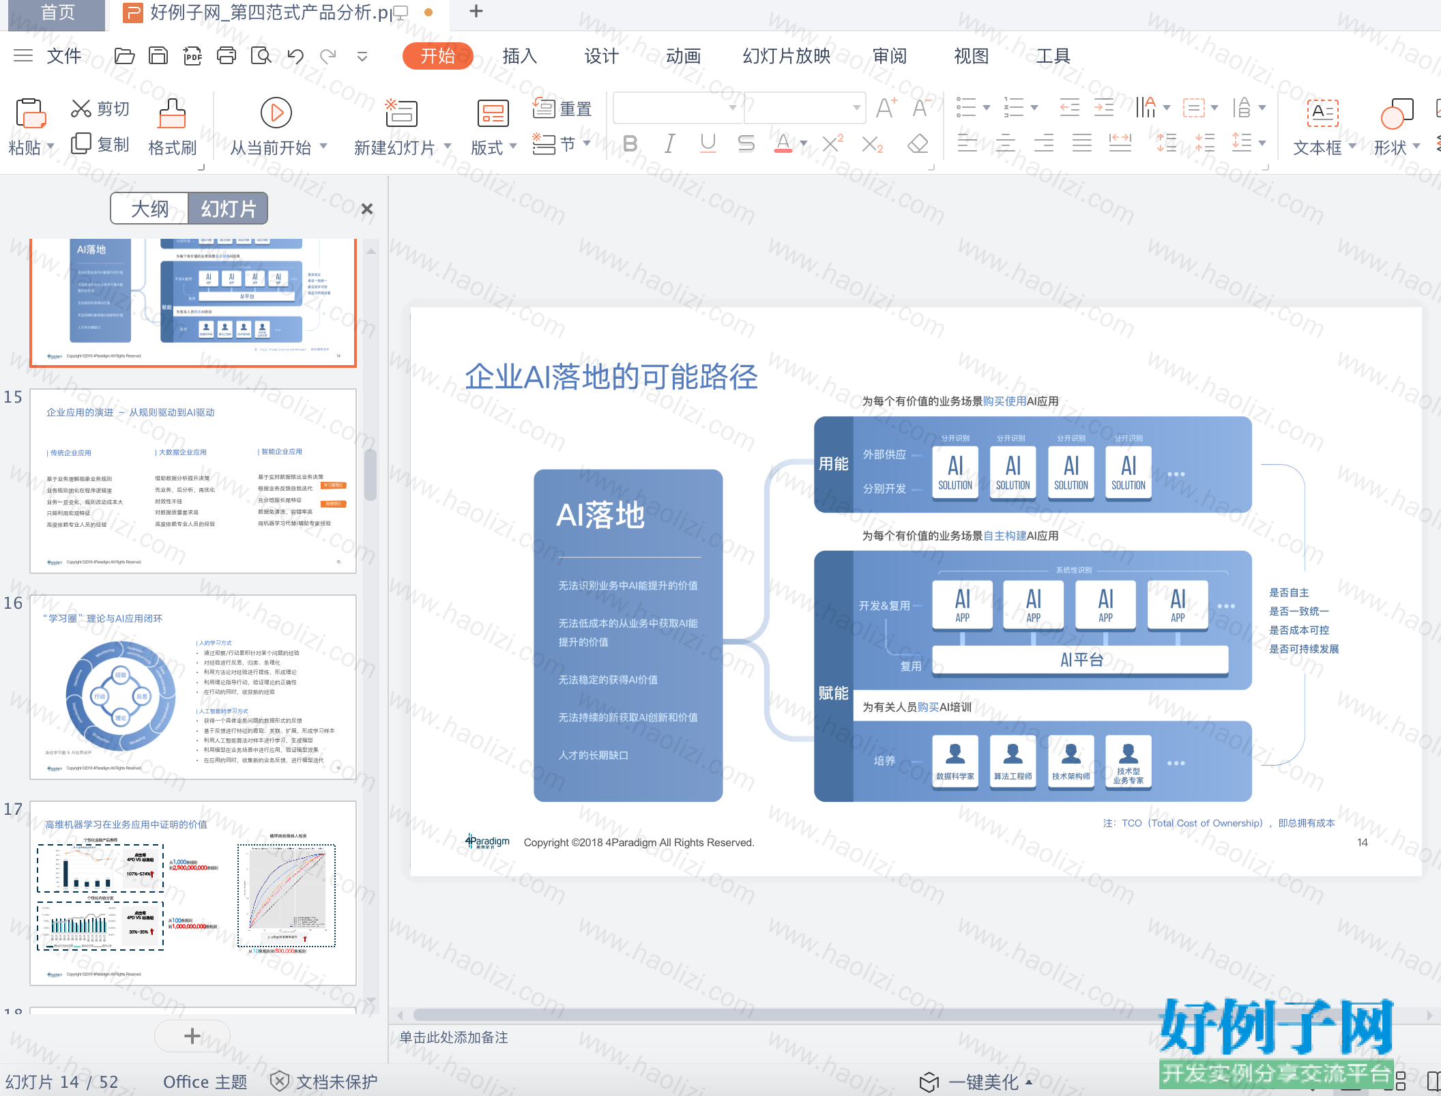Decrease font size icon

coord(921,108)
